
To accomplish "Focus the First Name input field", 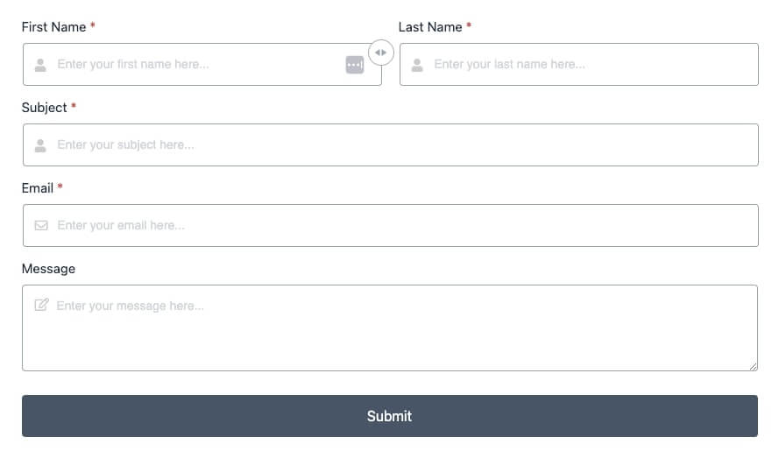I will 193,65.
